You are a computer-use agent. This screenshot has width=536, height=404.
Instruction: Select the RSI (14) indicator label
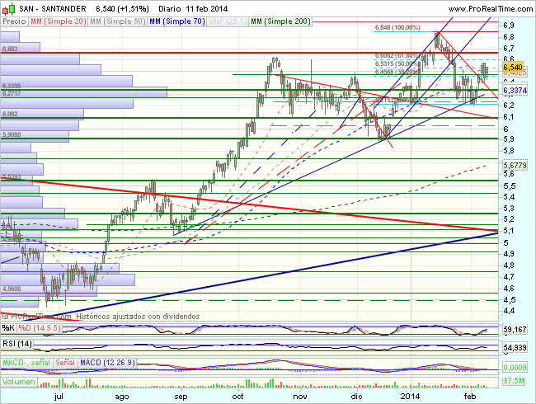[17, 344]
